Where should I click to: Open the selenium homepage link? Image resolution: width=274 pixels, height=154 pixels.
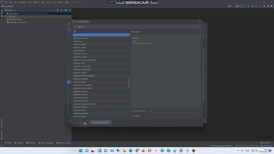tap(143, 43)
